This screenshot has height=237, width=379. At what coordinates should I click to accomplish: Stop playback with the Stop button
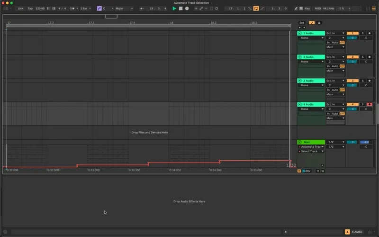180,9
